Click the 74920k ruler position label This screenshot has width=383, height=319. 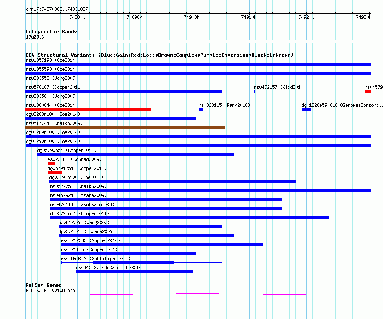pos(306,17)
